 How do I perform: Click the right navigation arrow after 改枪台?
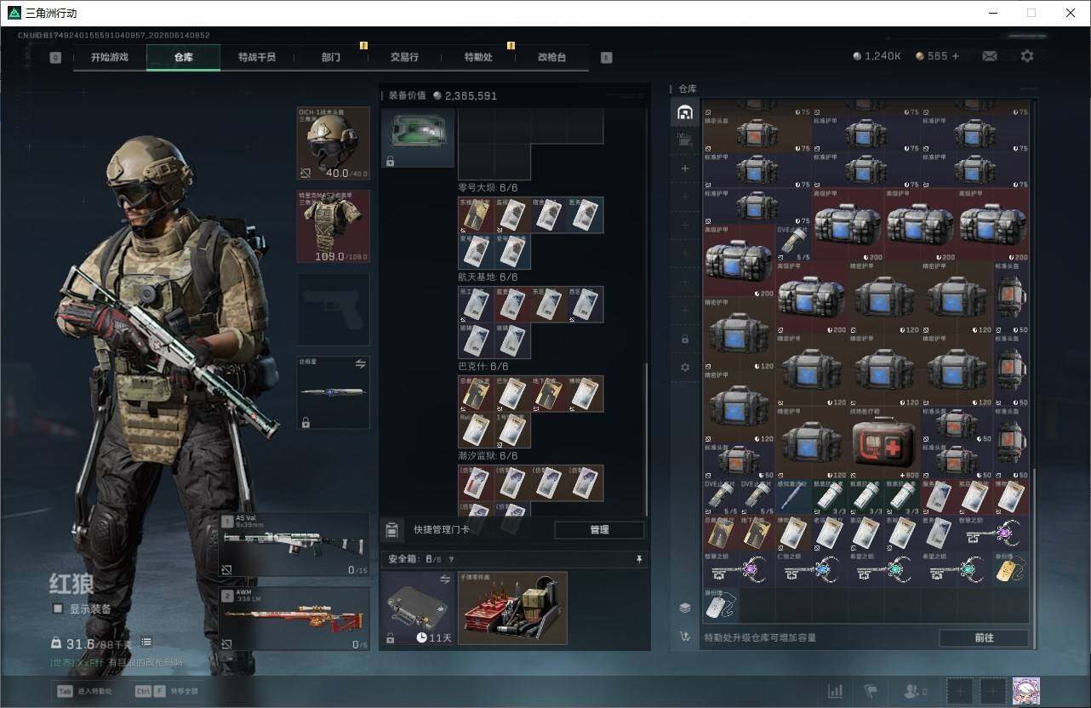pyautogui.click(x=606, y=57)
